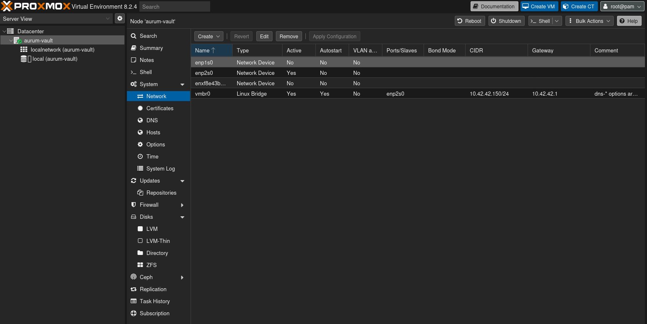Click the Notes icon
The image size is (647, 324).
pos(134,60)
